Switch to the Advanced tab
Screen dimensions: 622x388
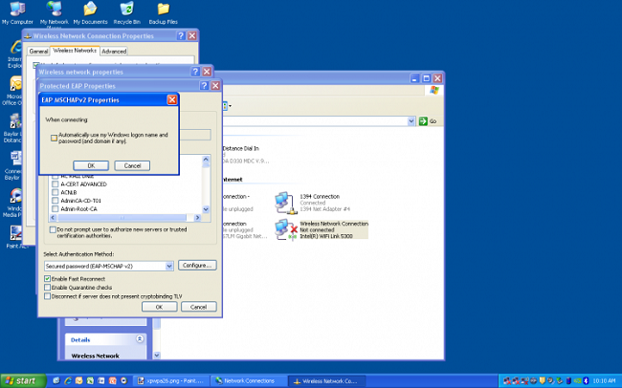[114, 51]
